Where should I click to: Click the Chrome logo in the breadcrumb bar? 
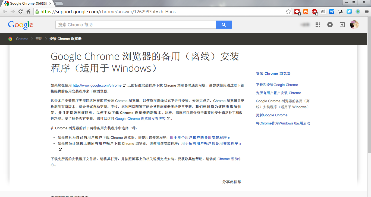click(10, 39)
